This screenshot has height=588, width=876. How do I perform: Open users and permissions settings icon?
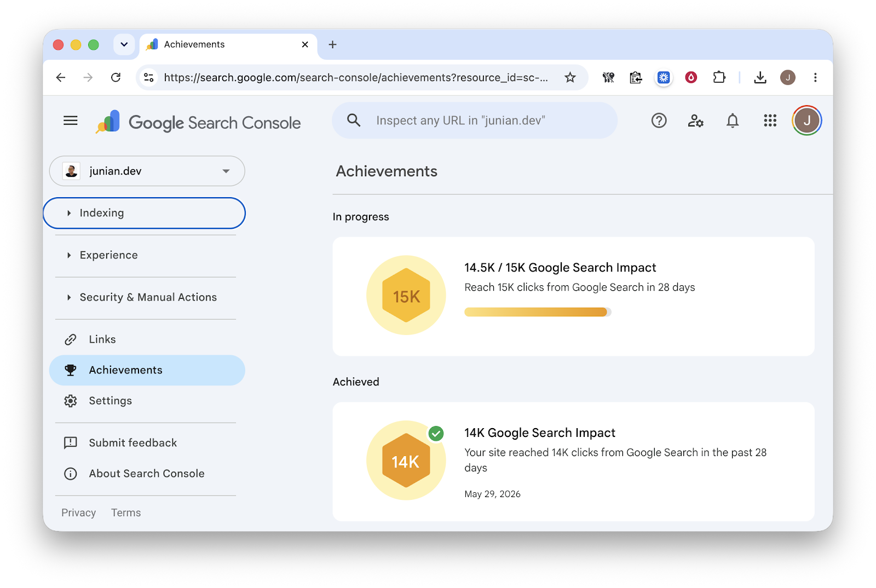(696, 120)
